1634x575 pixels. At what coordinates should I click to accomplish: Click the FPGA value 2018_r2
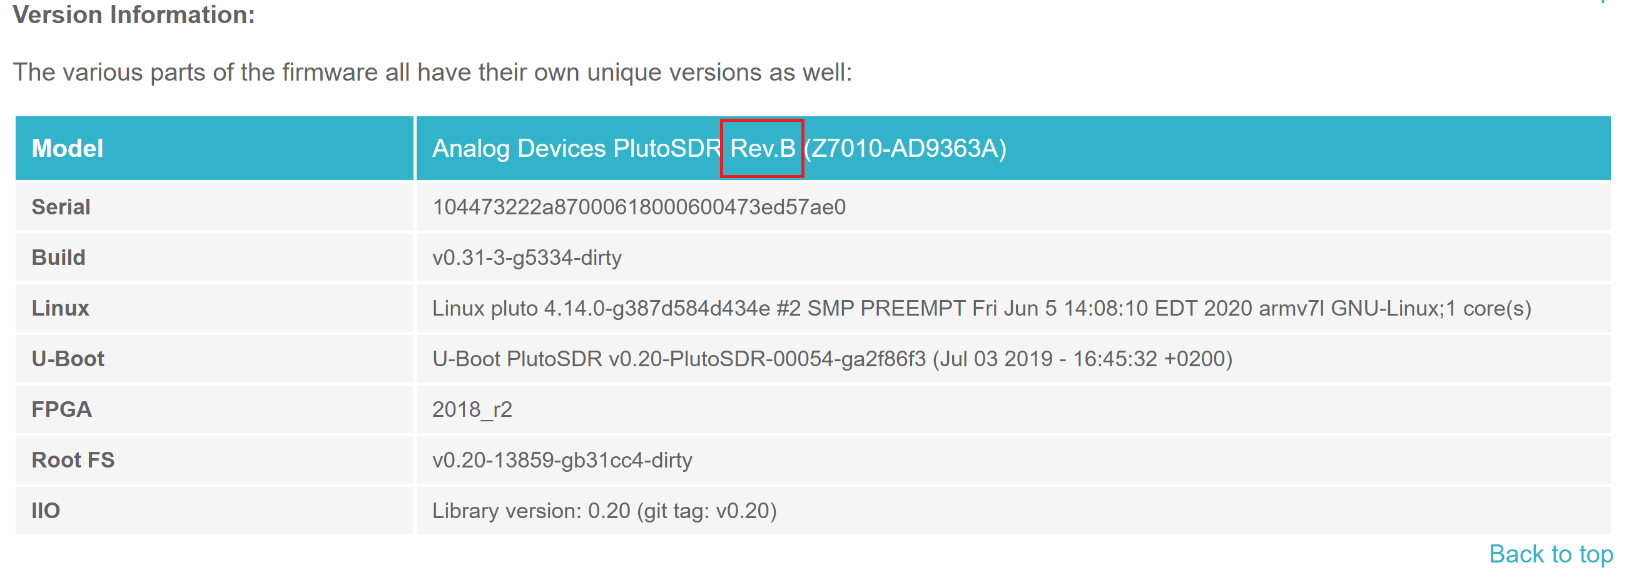tap(472, 409)
